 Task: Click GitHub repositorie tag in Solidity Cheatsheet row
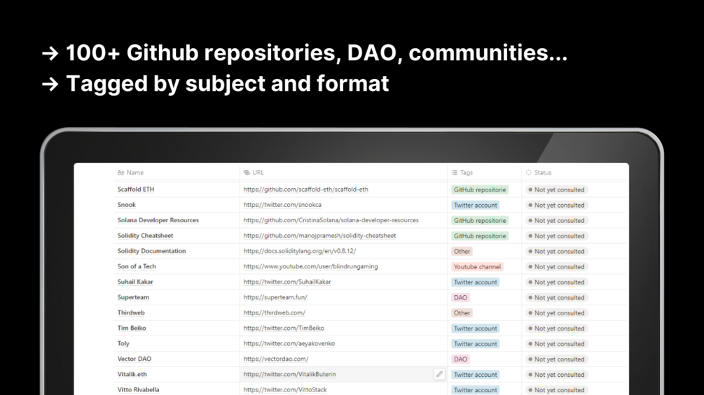480,236
